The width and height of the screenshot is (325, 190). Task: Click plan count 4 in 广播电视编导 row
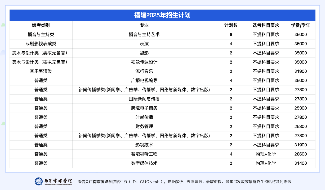[231, 81]
